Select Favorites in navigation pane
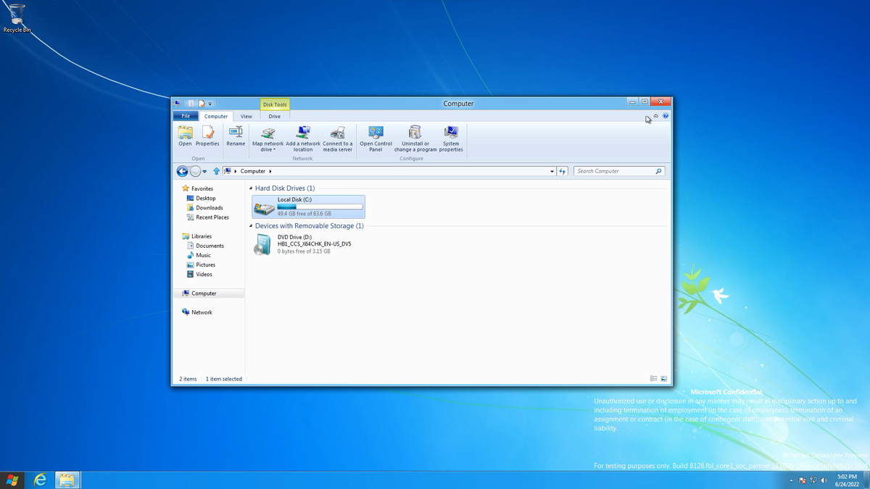870x489 pixels. [x=202, y=188]
